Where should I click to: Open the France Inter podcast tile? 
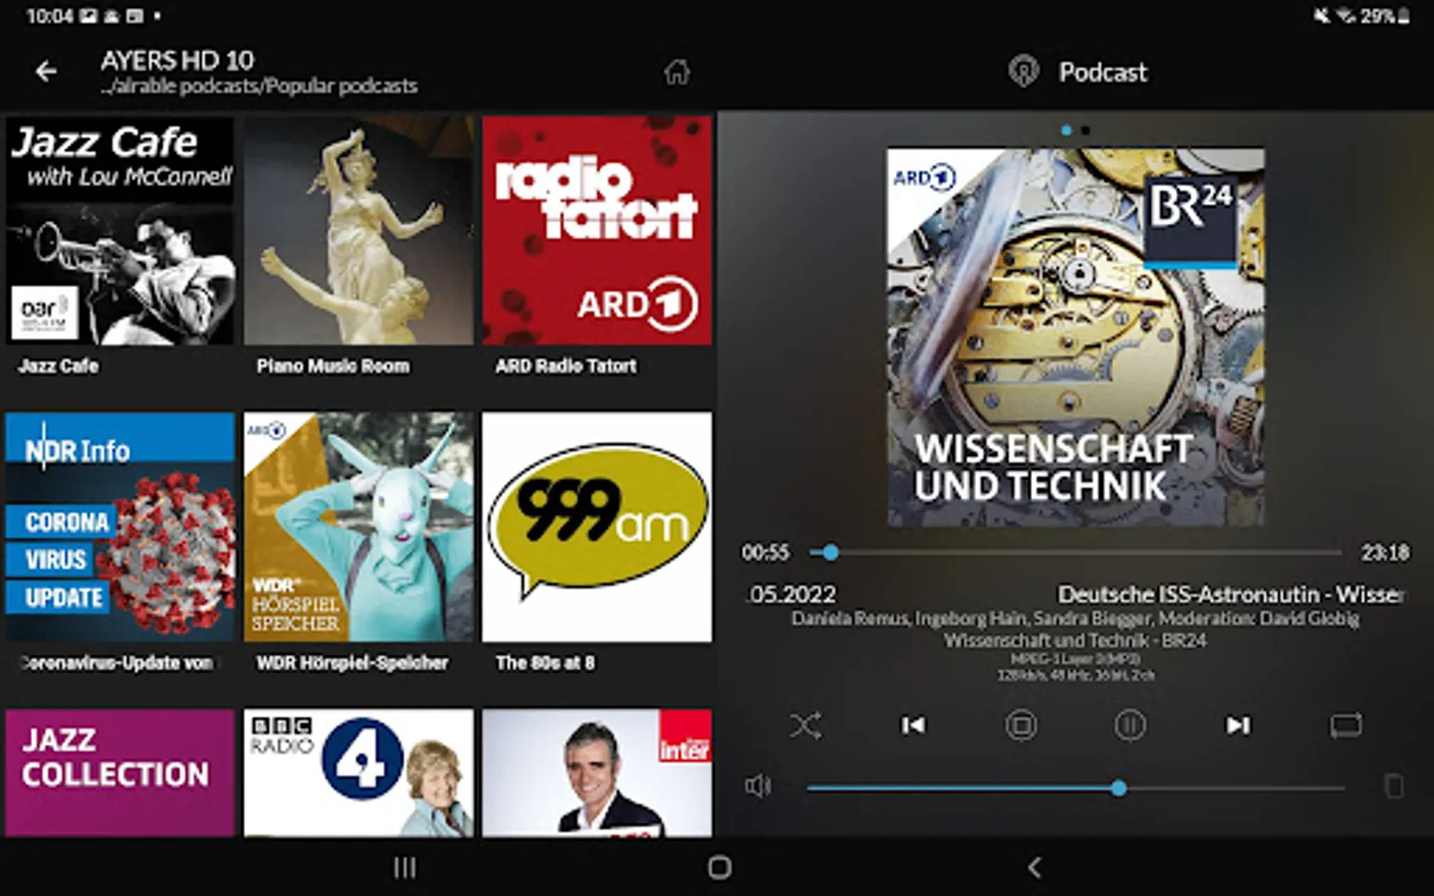pyautogui.click(x=597, y=773)
